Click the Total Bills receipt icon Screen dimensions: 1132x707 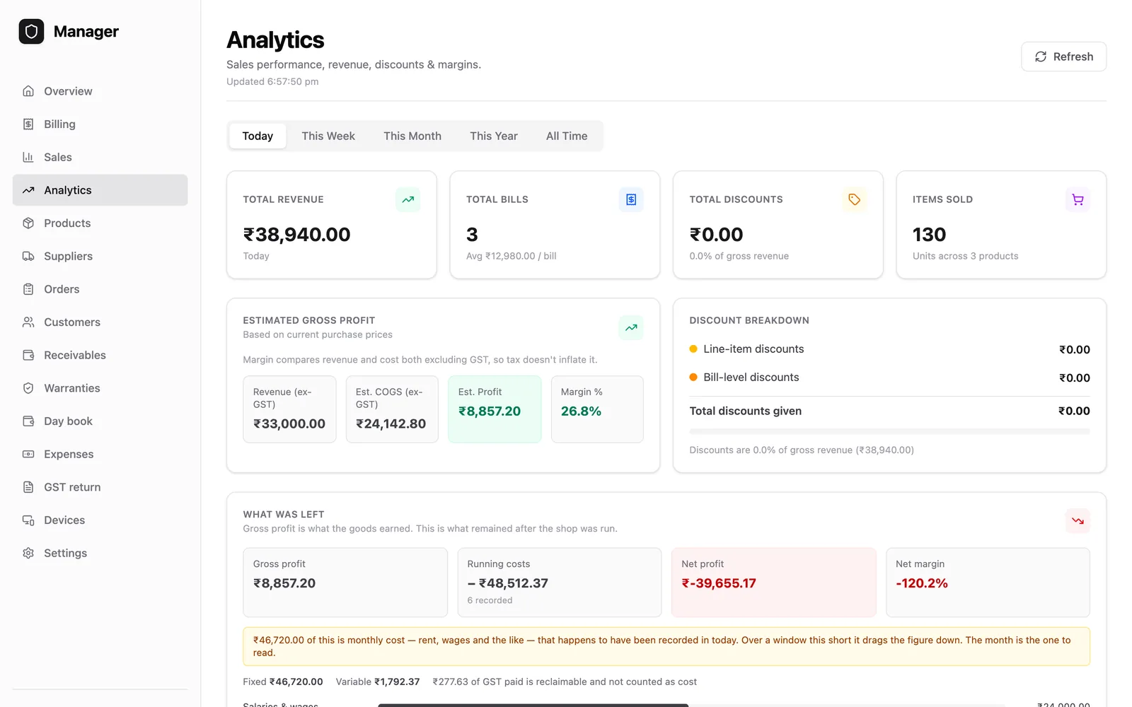pyautogui.click(x=631, y=199)
